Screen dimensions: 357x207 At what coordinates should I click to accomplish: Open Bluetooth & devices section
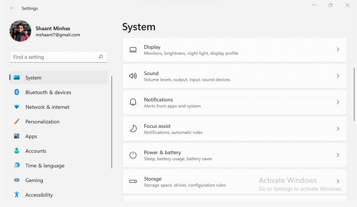(58, 92)
